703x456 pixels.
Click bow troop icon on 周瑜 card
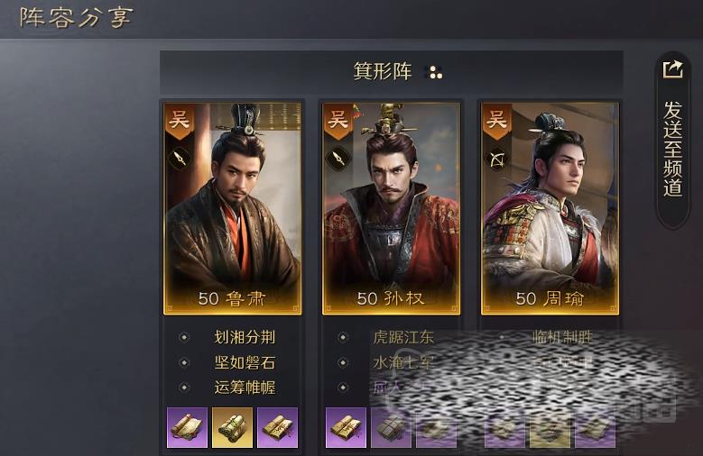tap(496, 160)
